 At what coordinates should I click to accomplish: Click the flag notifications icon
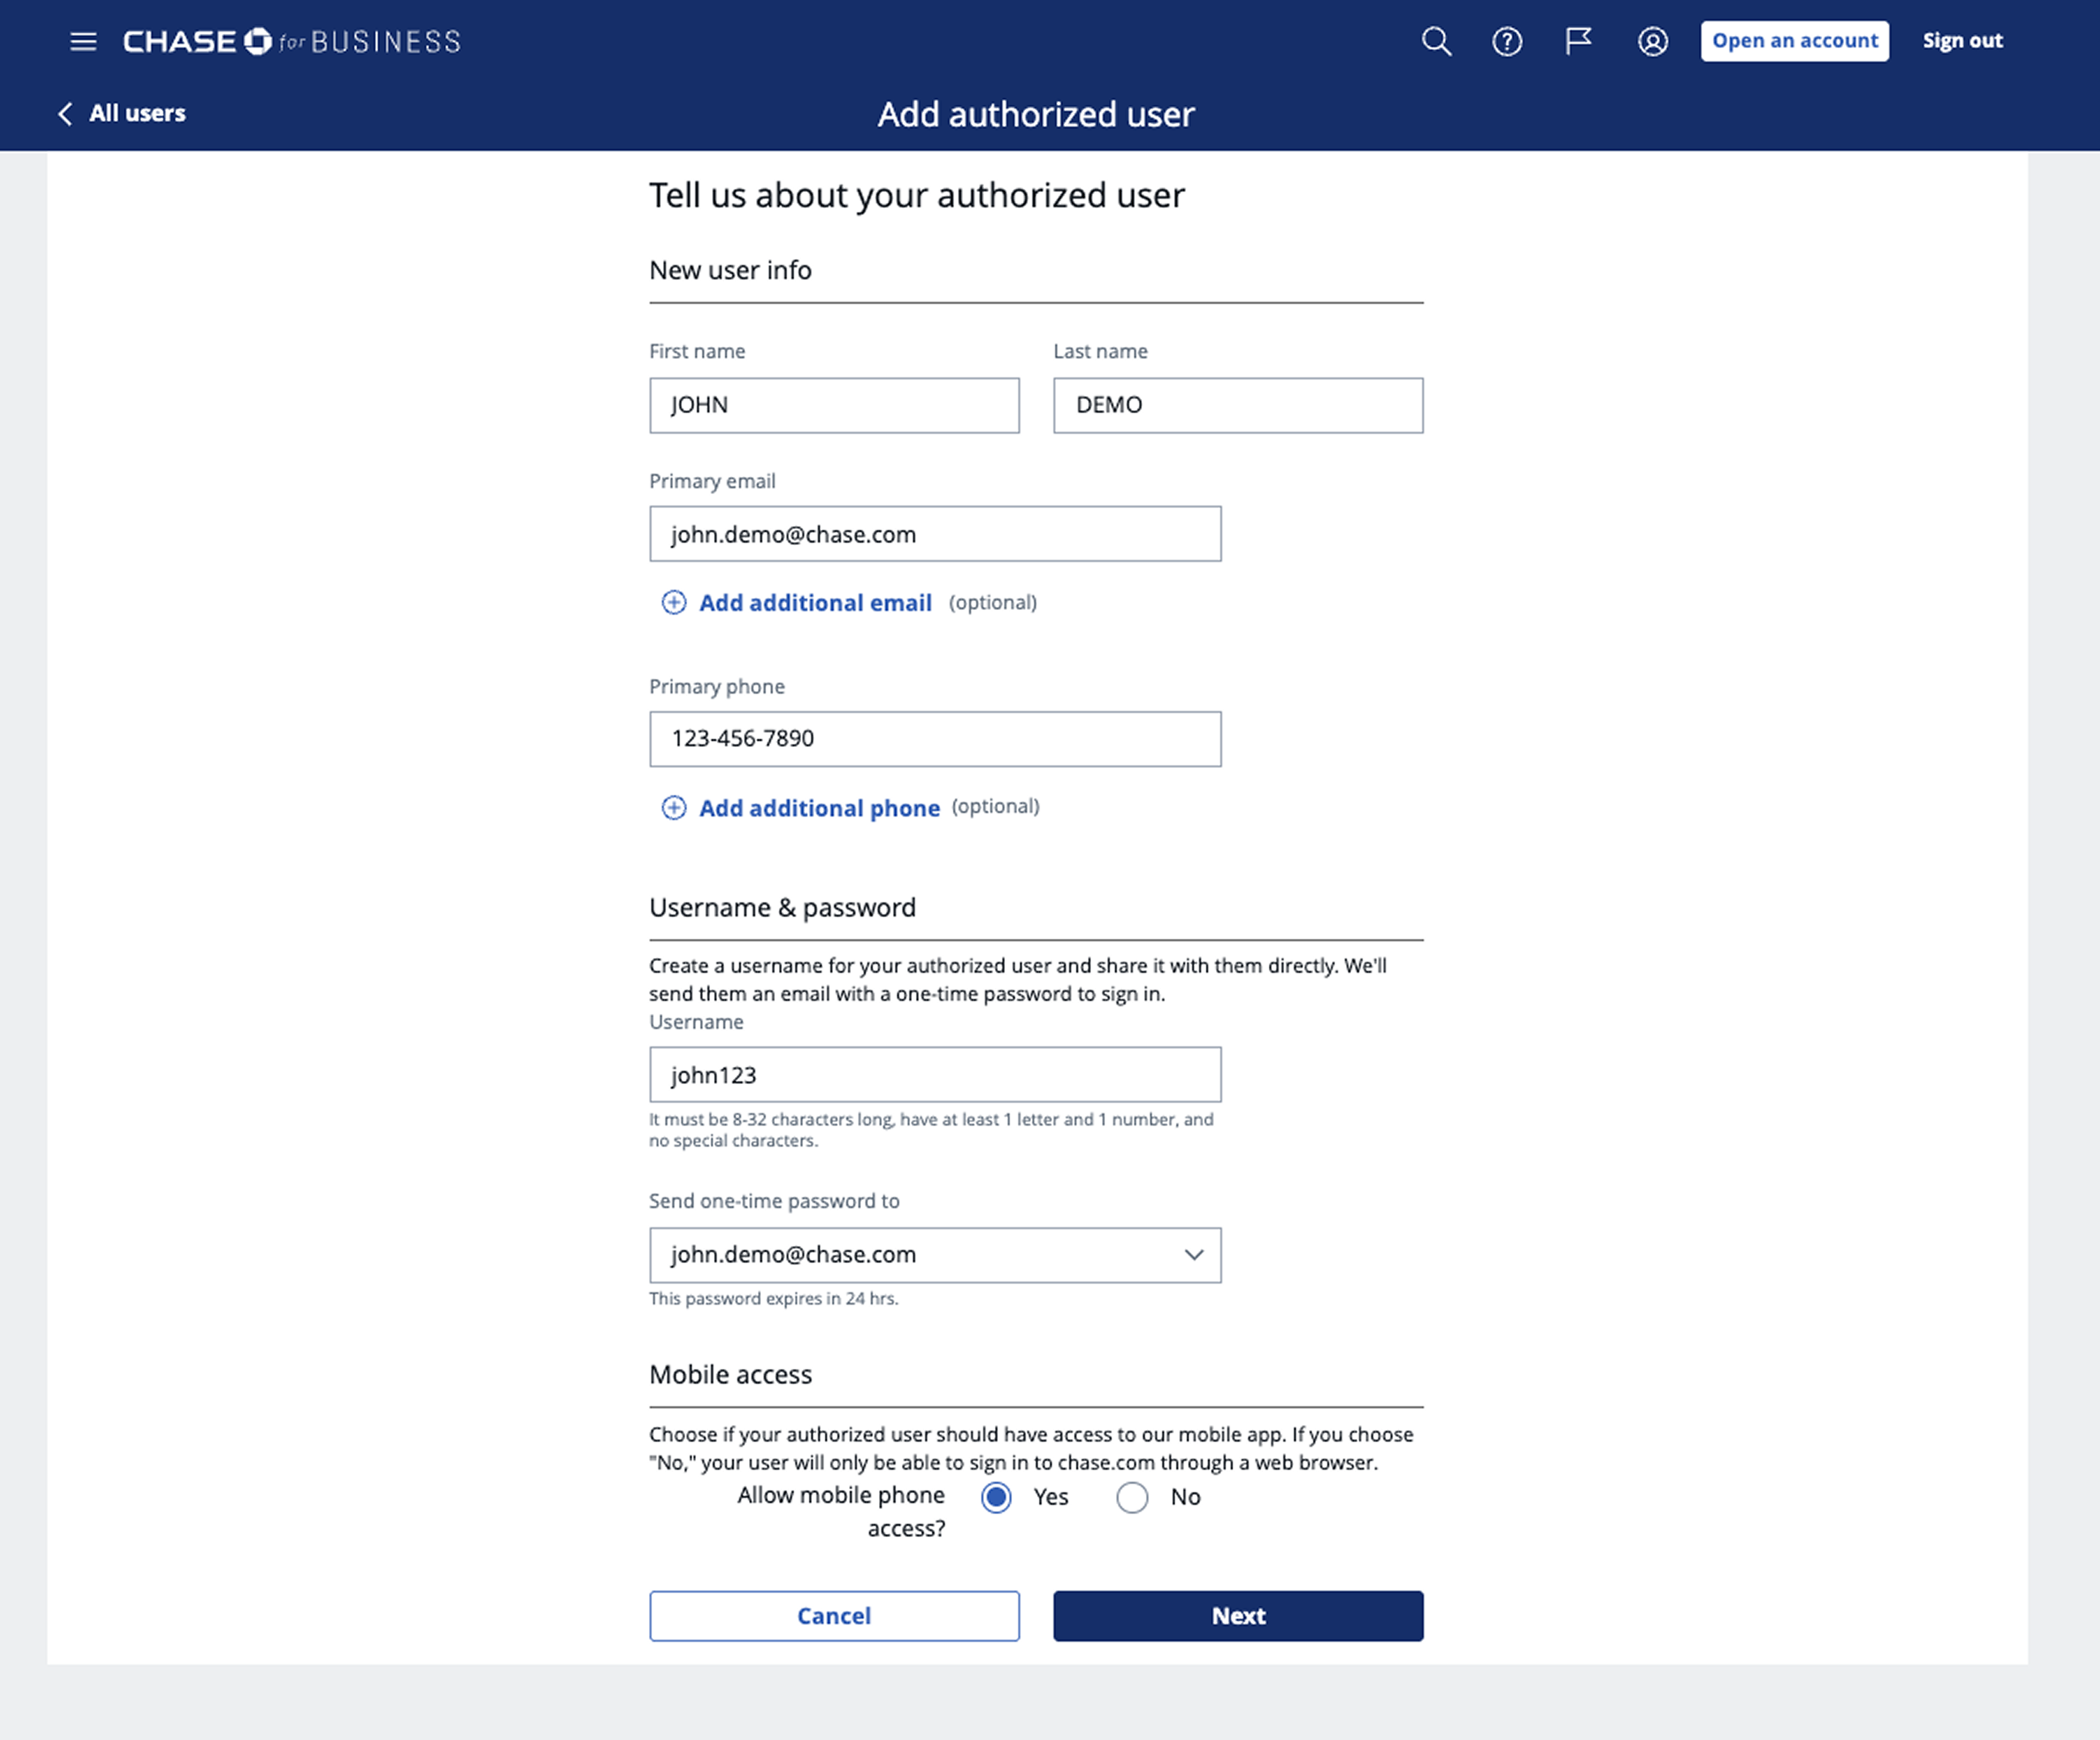click(x=1578, y=41)
